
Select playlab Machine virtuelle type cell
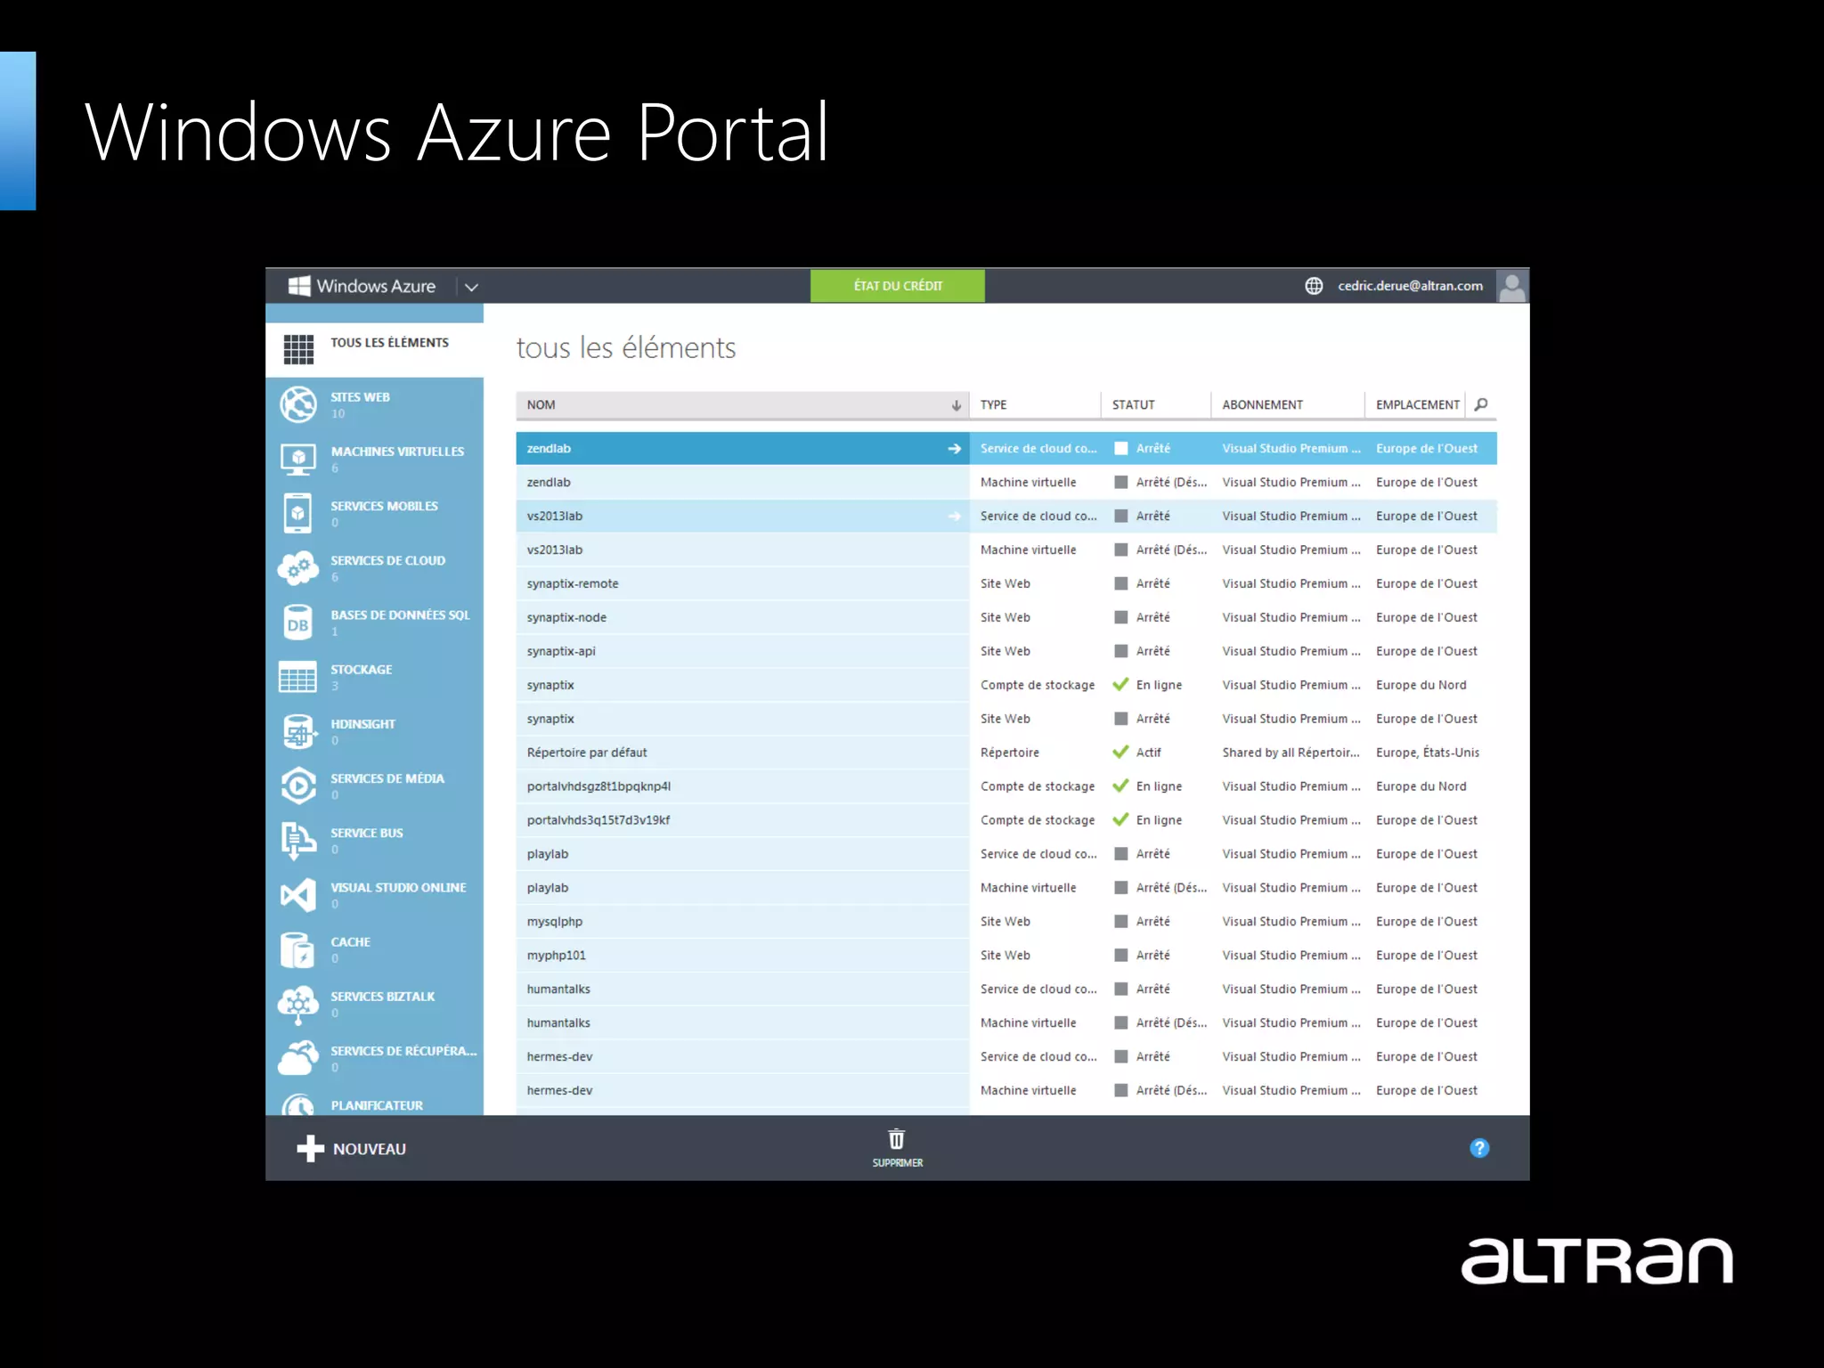point(1028,888)
